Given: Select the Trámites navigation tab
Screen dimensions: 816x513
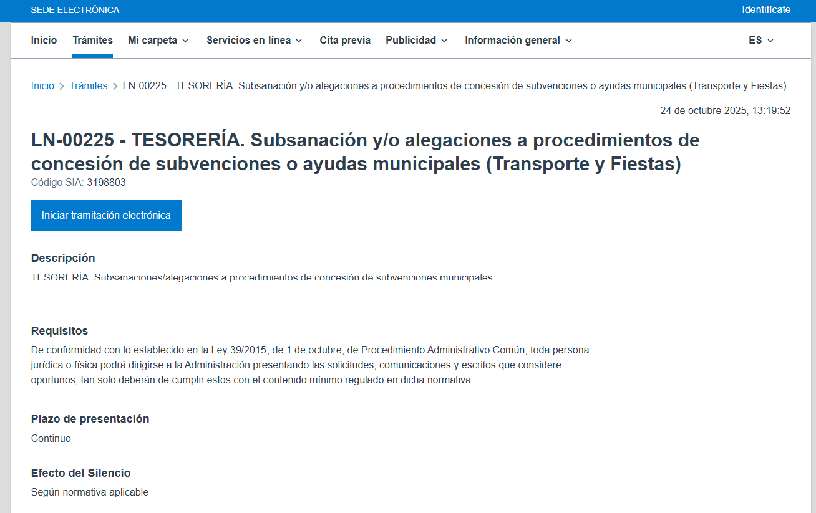Looking at the screenshot, I should click(92, 41).
